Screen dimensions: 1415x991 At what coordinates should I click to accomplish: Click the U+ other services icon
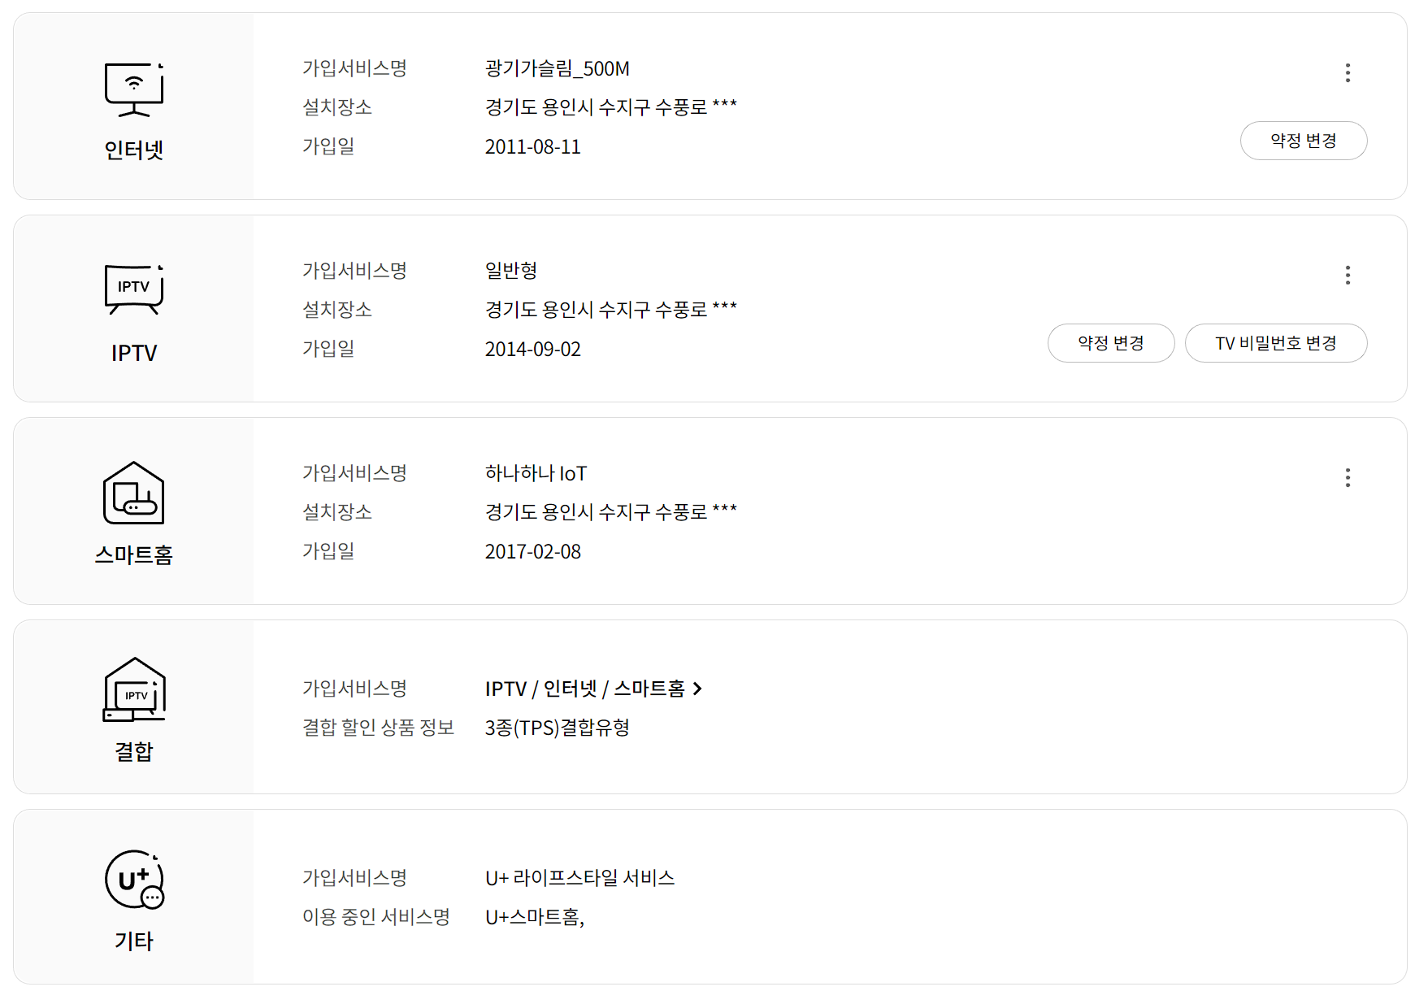coord(134,879)
